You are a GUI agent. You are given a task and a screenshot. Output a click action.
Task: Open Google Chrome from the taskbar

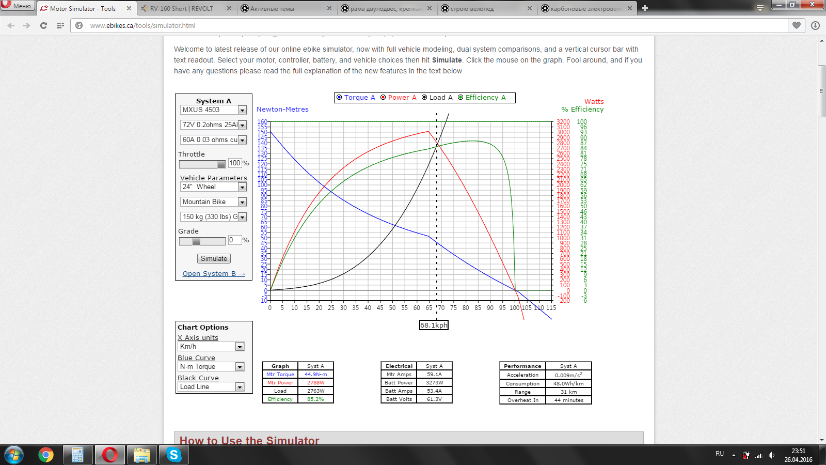tap(46, 455)
